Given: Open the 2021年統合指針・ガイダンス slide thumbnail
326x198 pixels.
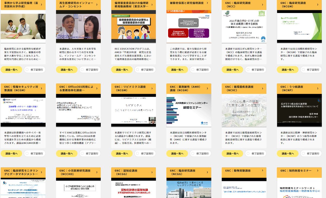Looking at the screenshot, I should tap(244, 27).
